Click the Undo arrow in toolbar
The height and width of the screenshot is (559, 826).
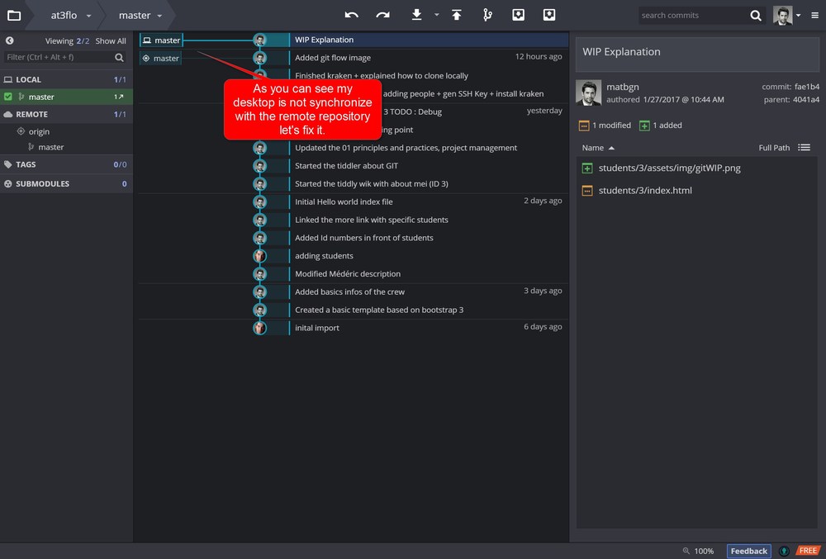tap(351, 15)
